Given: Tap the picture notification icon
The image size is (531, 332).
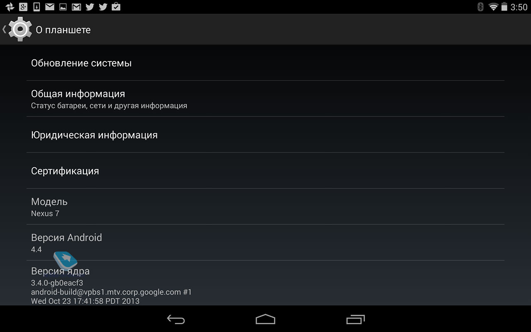Looking at the screenshot, I should [63, 7].
